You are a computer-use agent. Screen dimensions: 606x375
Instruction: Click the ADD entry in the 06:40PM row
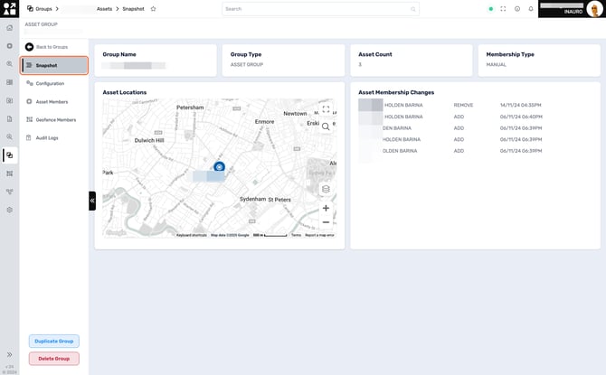(x=459, y=117)
